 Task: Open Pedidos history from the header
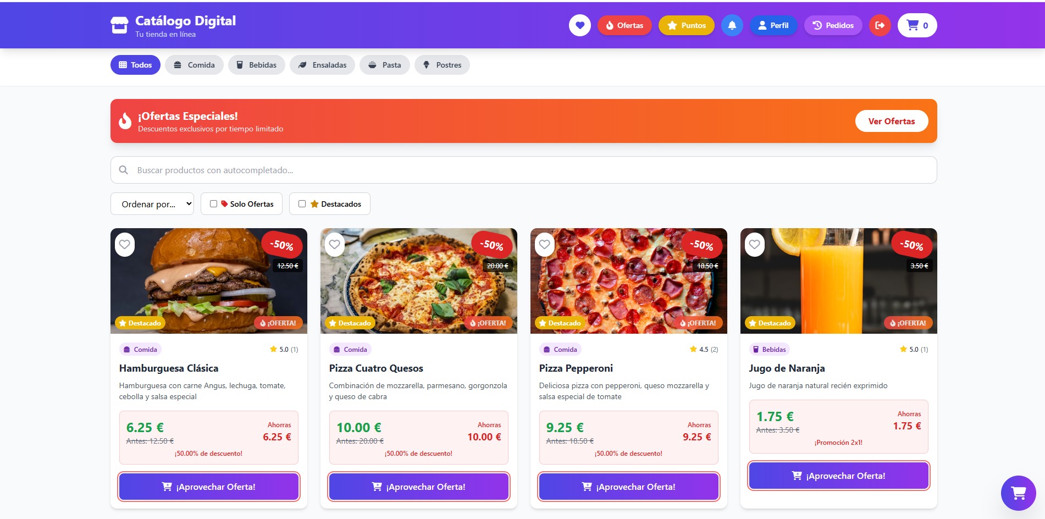tap(833, 25)
